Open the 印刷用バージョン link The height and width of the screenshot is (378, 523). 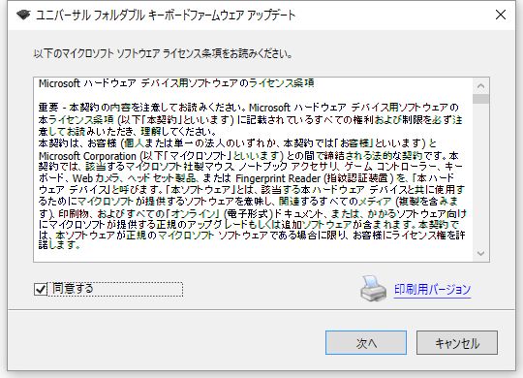pyautogui.click(x=432, y=289)
